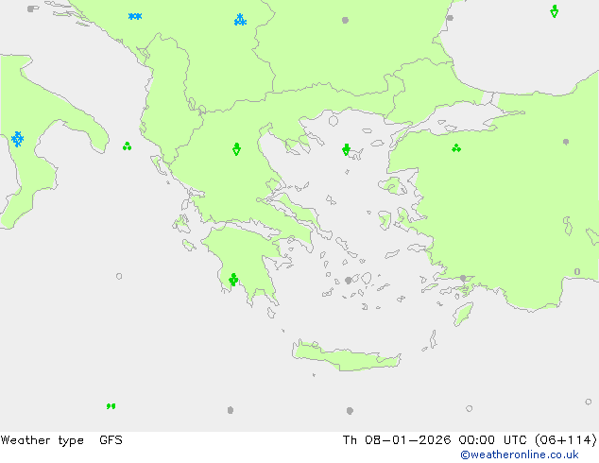Click the green shower symbol over the Black Sea

click(555, 11)
